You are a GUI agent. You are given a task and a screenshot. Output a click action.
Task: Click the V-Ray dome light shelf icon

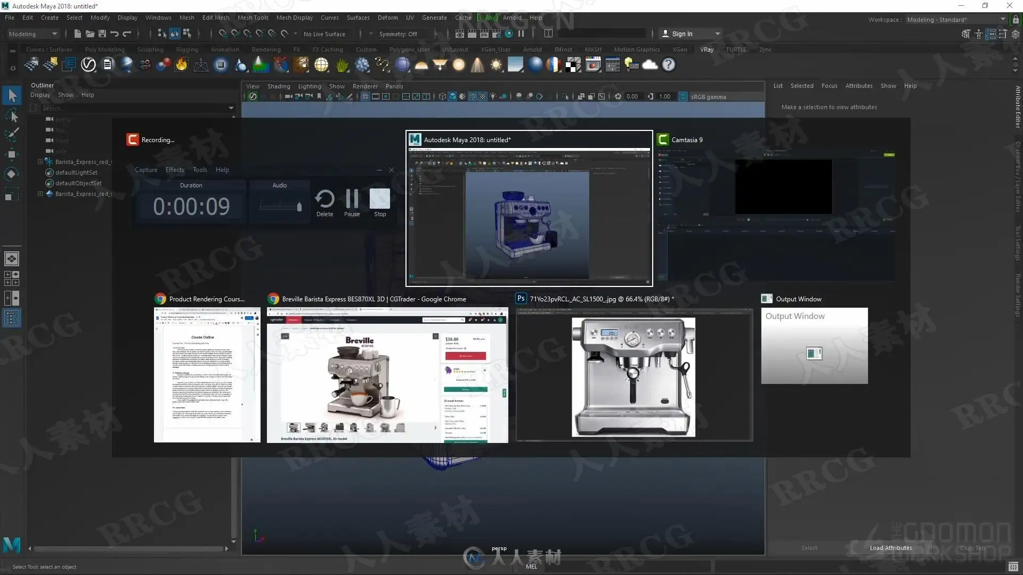point(421,65)
